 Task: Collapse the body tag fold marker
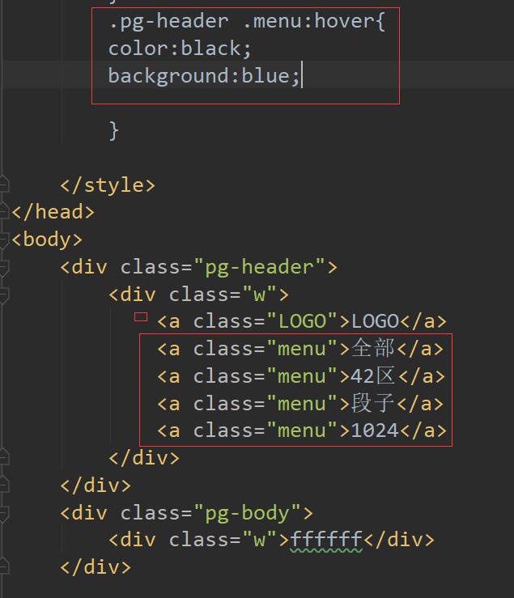[x=4, y=240]
